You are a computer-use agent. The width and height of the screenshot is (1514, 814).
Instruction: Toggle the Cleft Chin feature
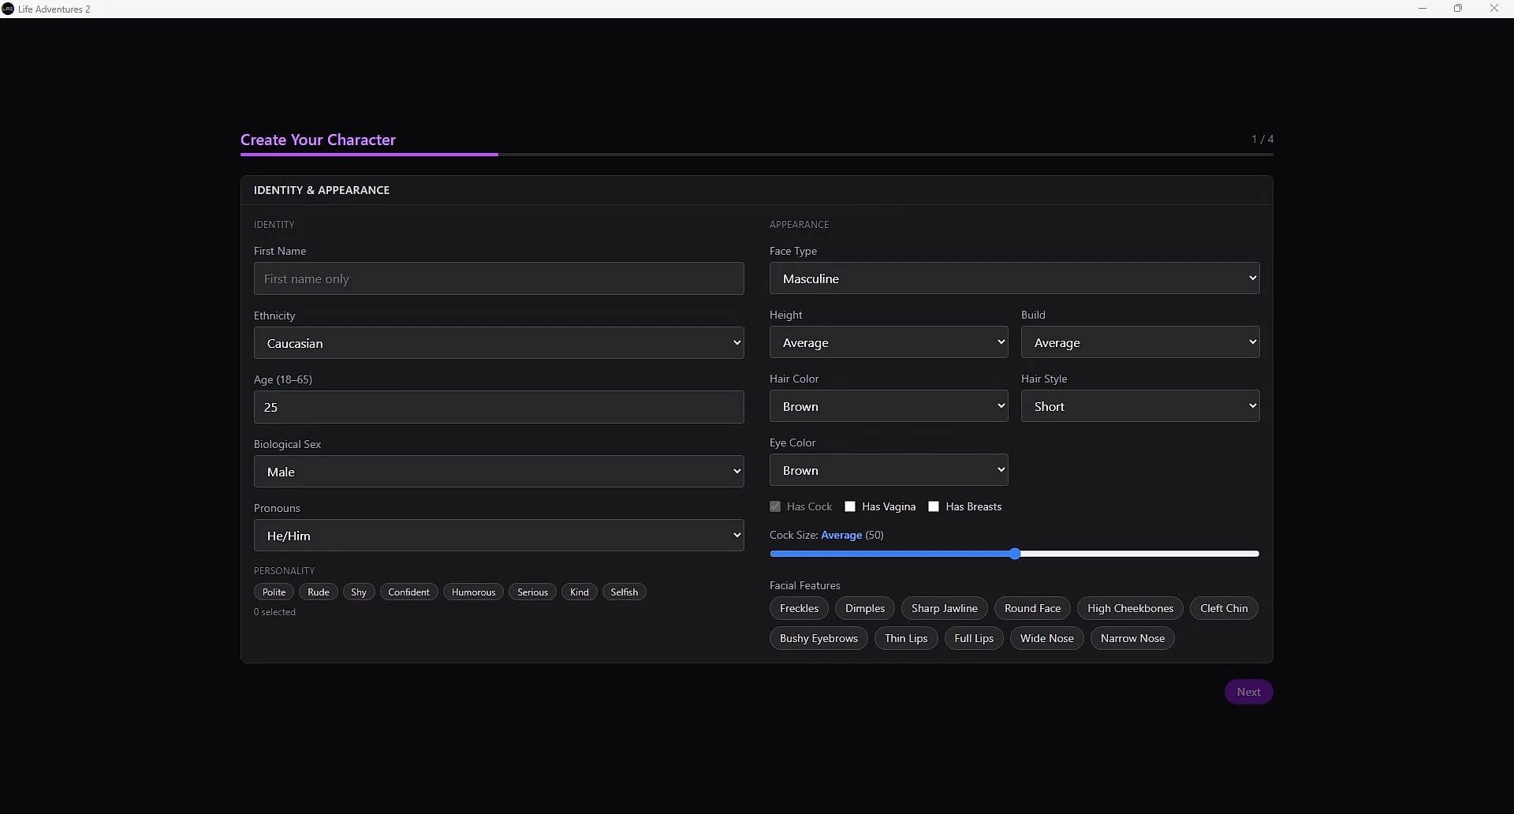click(x=1224, y=608)
